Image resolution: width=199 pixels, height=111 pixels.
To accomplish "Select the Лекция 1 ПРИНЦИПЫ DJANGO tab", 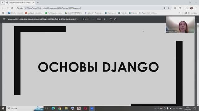I will point(20,2).
